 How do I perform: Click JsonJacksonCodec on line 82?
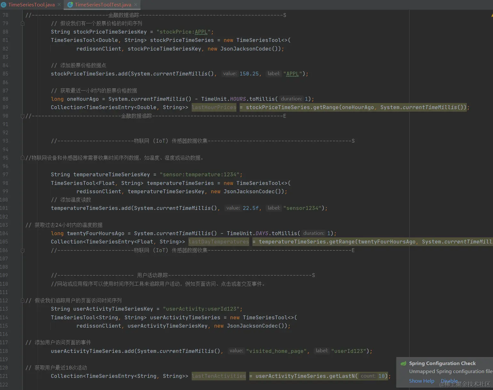pyautogui.click(x=246, y=49)
